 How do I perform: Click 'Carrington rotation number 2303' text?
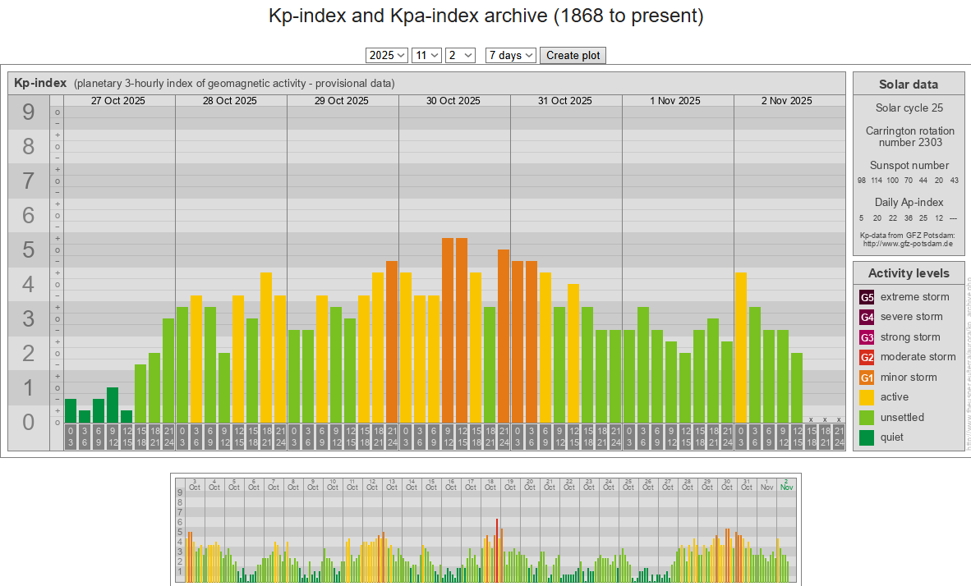[x=909, y=137]
